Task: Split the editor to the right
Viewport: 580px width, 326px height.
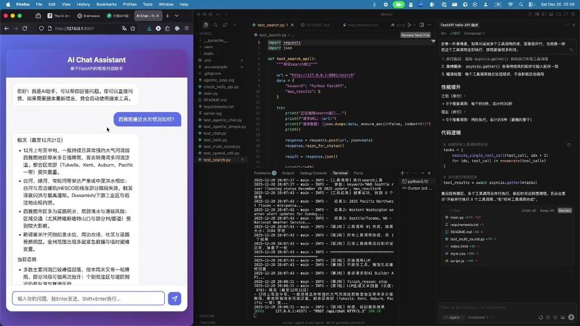Action: click(x=422, y=25)
